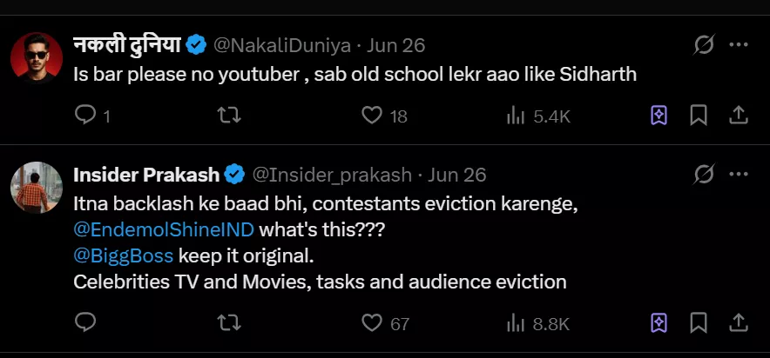Open more options for Insider Prakash tweet
770x358 pixels.
pyautogui.click(x=738, y=175)
